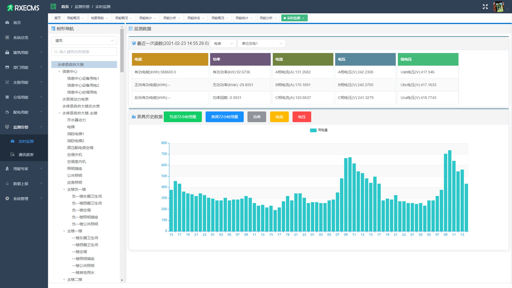Click the 系统管理 gear icon
This screenshot has height=288, width=512.
[x=7, y=199]
